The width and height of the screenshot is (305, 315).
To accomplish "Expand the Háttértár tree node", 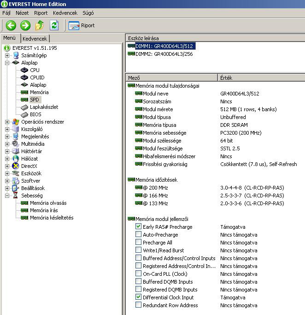I will pos(7,151).
